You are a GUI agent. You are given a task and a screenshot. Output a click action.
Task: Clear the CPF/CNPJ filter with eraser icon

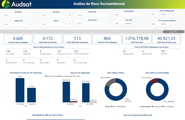coord(70,15)
